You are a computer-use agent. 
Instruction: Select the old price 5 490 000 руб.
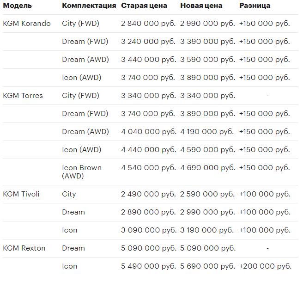(x=148, y=266)
